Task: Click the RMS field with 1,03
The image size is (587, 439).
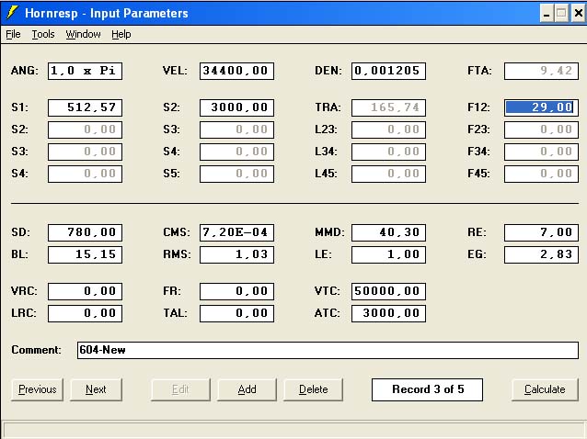Action: coord(236,254)
